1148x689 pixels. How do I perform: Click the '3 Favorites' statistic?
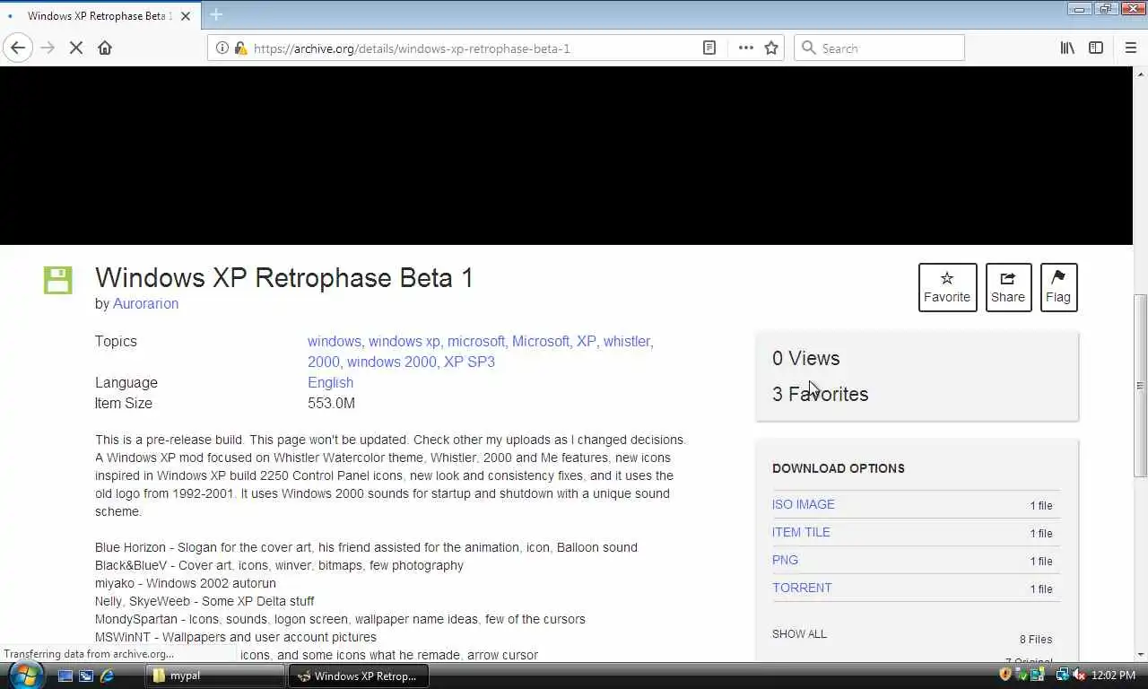[x=820, y=395]
